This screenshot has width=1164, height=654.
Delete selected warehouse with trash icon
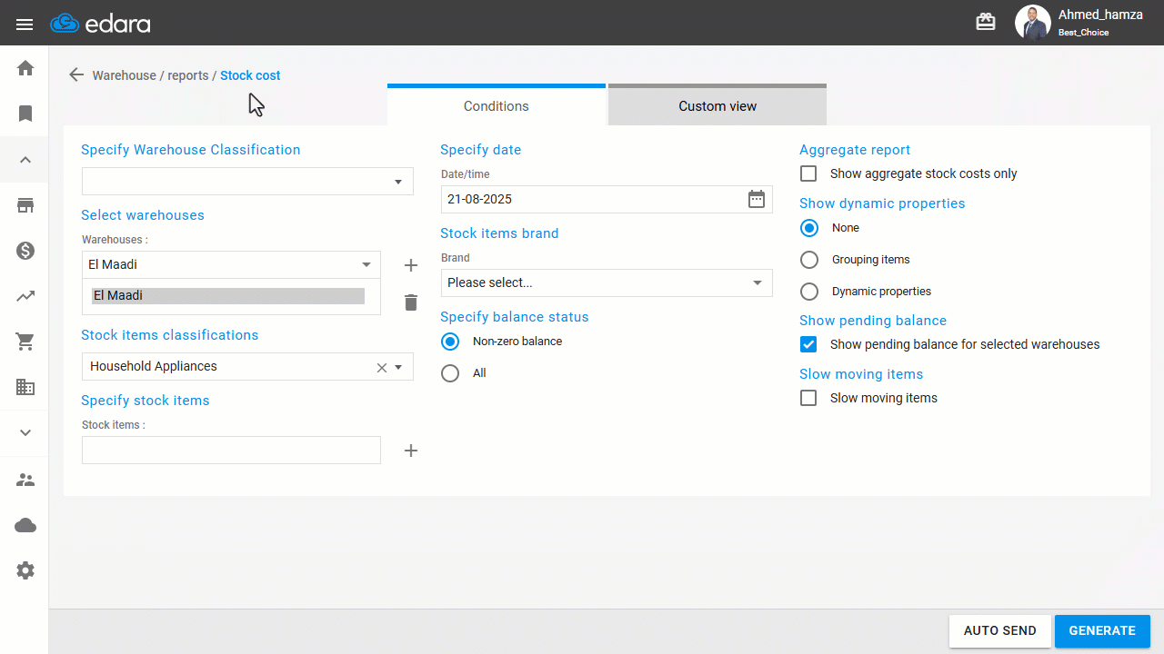411,302
